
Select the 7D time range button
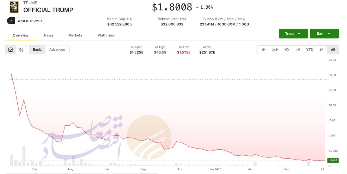tap(287, 50)
